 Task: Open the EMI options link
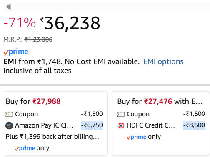[163, 61]
